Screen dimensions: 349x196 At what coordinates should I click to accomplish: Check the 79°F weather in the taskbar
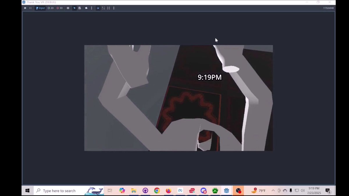(x=262, y=190)
